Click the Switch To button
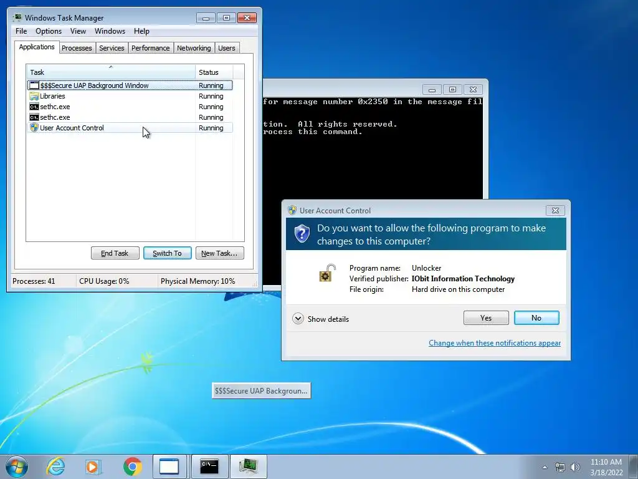The image size is (638, 479). coord(167,253)
